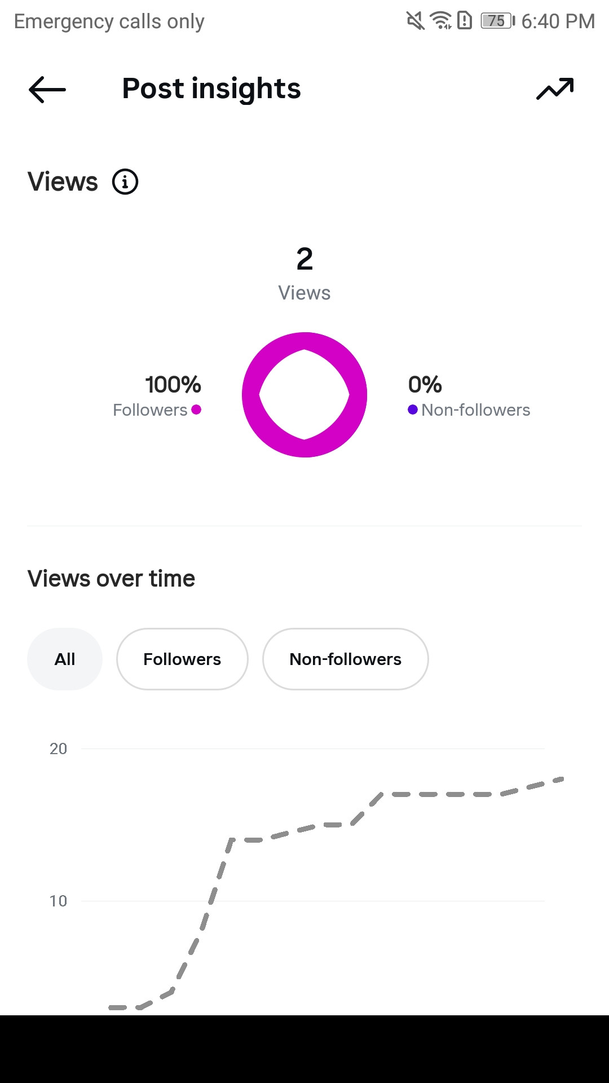Viewport: 609px width, 1083px height.
Task: Tap the Post insights title
Action: (x=211, y=89)
